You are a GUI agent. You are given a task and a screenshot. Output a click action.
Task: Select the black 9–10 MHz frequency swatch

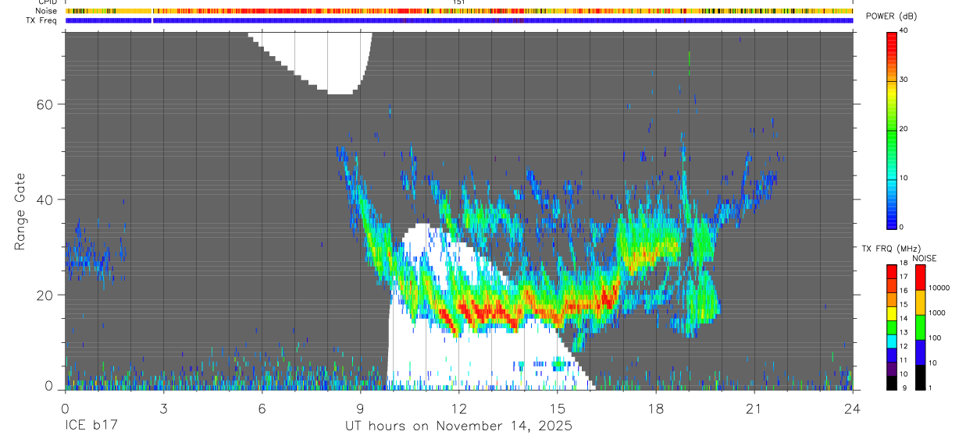[891, 383]
